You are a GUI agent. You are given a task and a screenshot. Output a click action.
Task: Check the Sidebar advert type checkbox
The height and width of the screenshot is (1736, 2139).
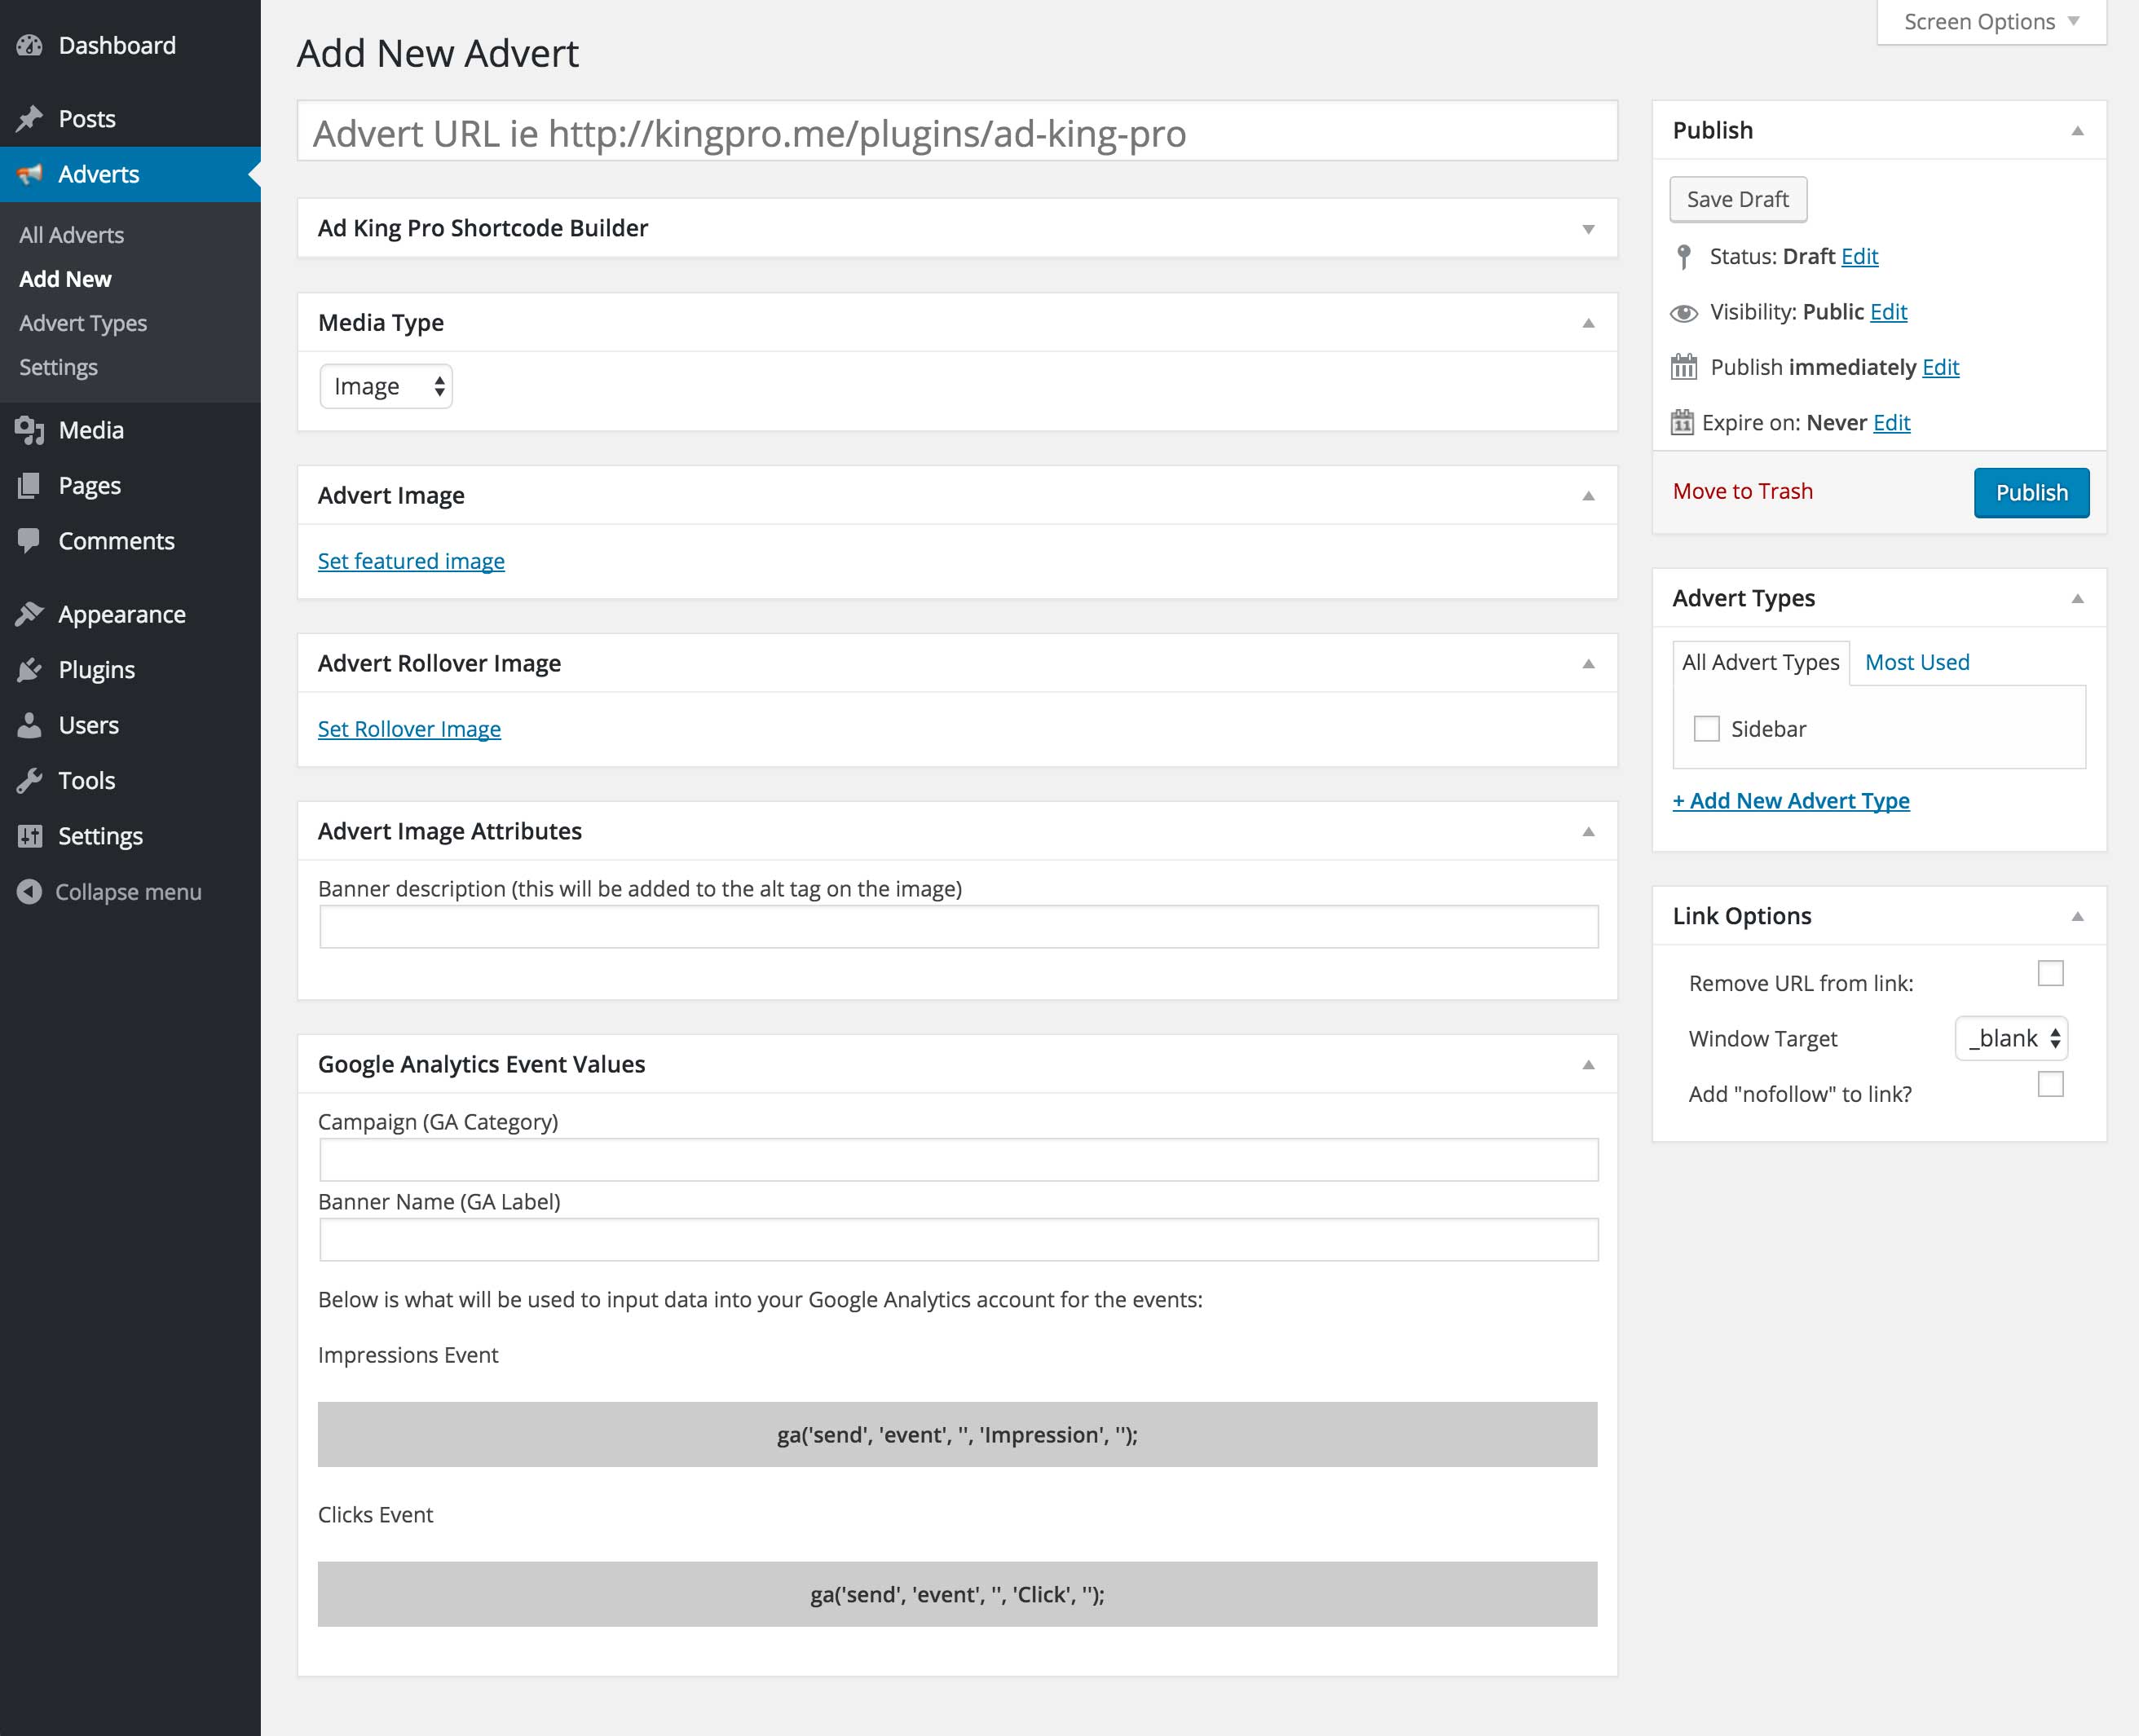point(1706,729)
